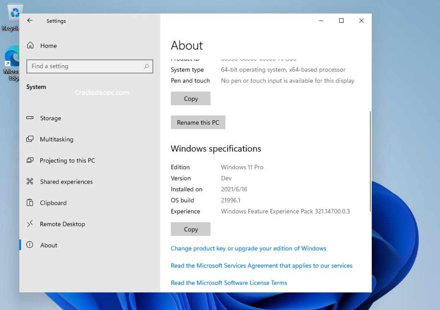This screenshot has height=310, width=440.
Task: Open Shared experiences settings
Action: (x=66, y=182)
